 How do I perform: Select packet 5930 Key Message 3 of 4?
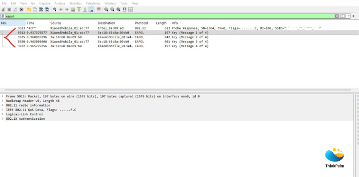pyautogui.click(x=179, y=42)
